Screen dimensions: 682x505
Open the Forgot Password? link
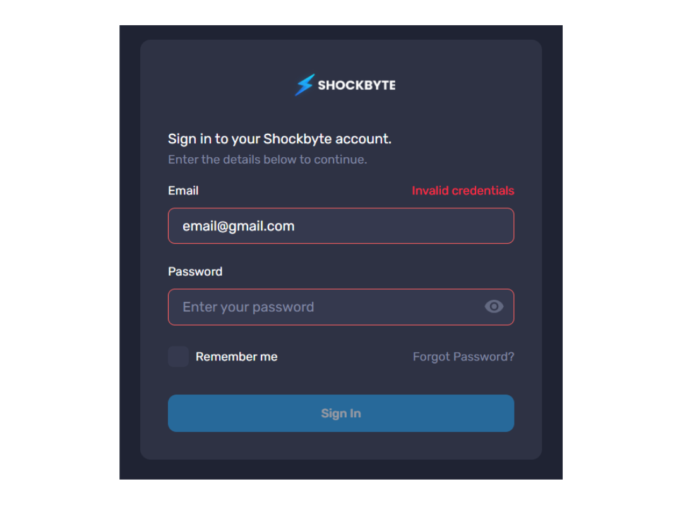[x=464, y=357]
